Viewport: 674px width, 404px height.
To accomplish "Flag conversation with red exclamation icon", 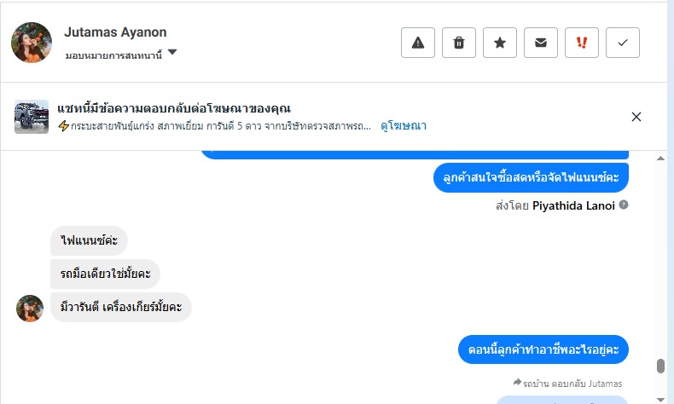I will [582, 43].
